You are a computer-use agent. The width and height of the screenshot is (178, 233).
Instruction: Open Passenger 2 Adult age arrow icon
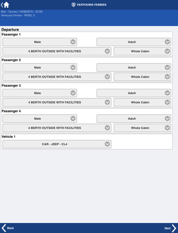pyautogui.click(x=167, y=67)
